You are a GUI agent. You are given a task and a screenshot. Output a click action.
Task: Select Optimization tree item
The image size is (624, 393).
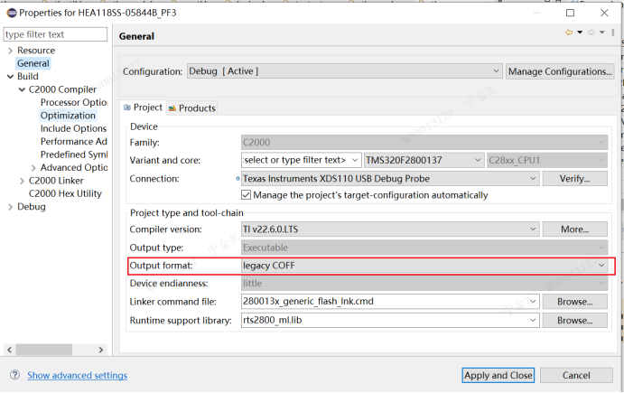tap(68, 116)
